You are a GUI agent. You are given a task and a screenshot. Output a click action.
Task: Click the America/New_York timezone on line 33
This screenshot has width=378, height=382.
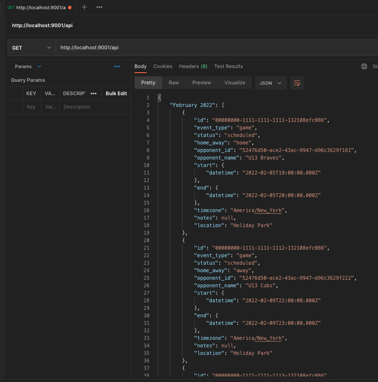point(257,338)
